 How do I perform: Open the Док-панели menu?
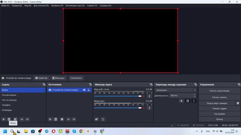41,6
